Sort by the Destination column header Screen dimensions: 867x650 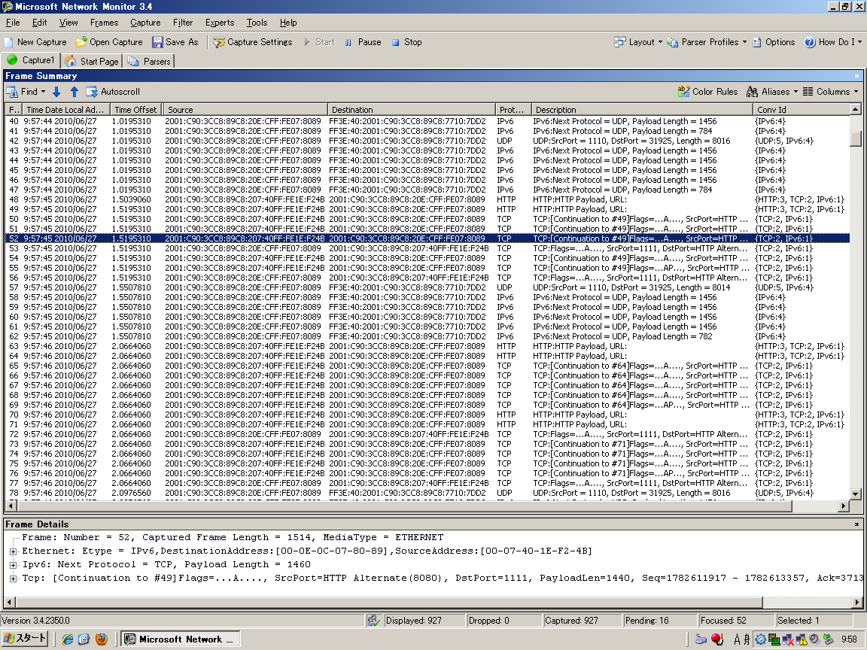click(412, 109)
